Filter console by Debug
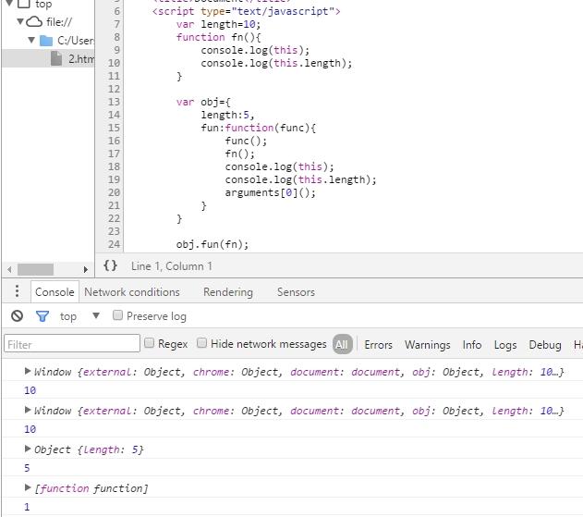Viewport: 583px width, 517px height. (545, 345)
